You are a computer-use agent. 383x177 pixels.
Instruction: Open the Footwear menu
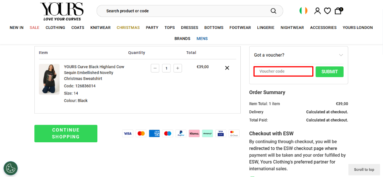(240, 27)
